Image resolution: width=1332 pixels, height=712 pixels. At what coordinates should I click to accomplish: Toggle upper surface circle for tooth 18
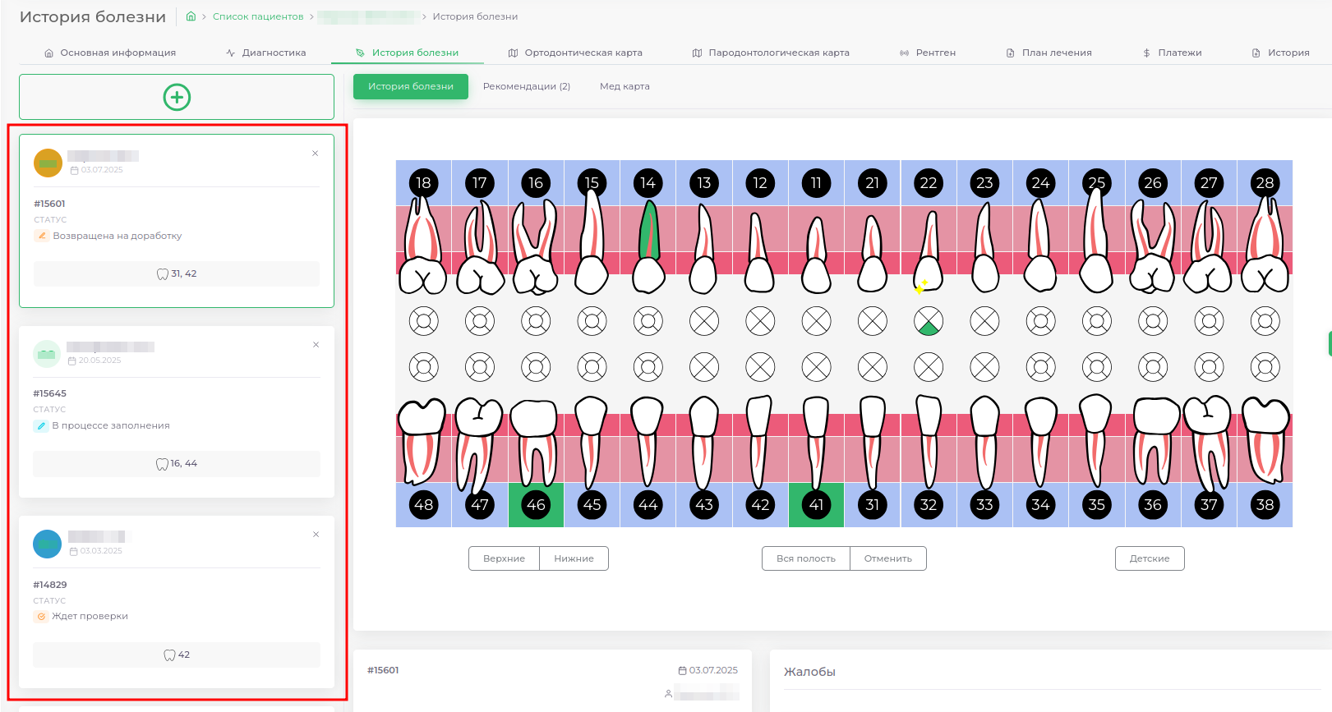[423, 321]
